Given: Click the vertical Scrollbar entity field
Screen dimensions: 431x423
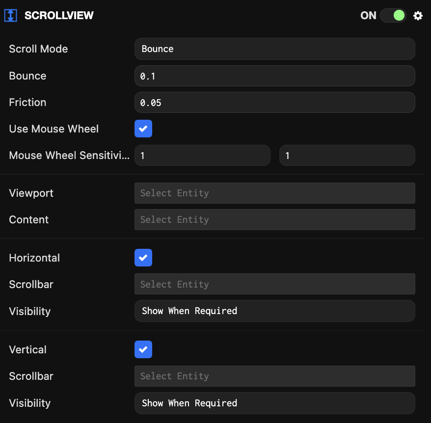Looking at the screenshot, I should [x=274, y=376].
